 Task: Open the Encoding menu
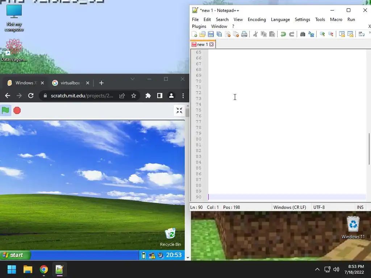(x=257, y=20)
